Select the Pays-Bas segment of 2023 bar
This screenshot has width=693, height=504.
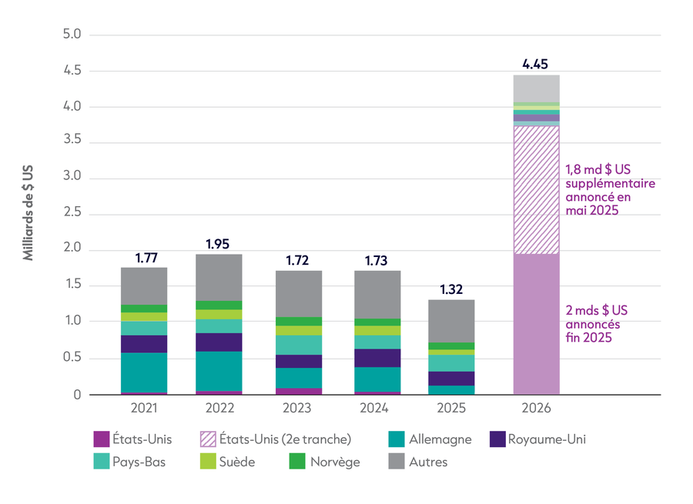299,345
